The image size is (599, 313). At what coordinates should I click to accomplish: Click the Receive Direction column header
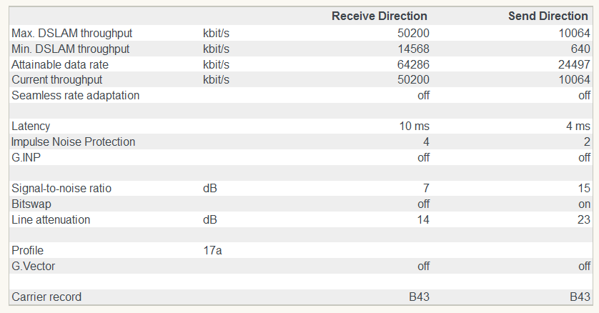click(379, 16)
